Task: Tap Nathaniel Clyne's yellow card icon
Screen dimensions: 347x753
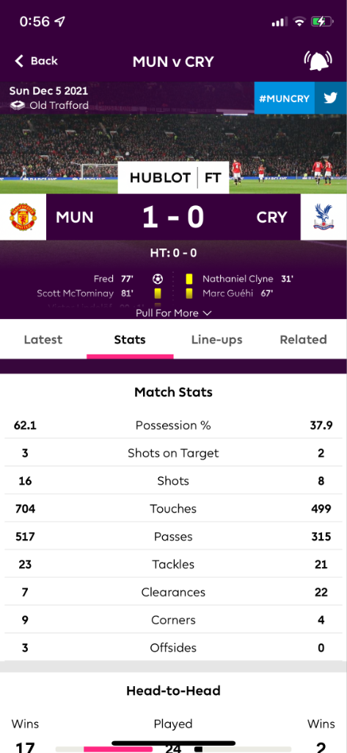Action: [189, 279]
